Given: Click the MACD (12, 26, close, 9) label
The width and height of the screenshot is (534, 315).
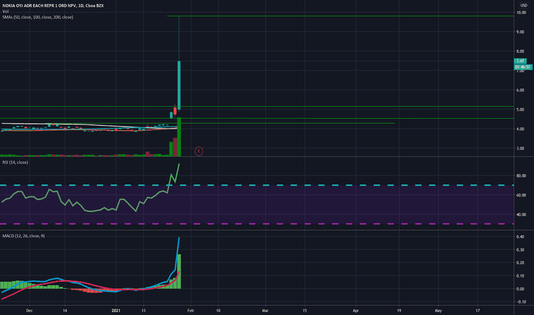Looking at the screenshot, I should [x=23, y=236].
